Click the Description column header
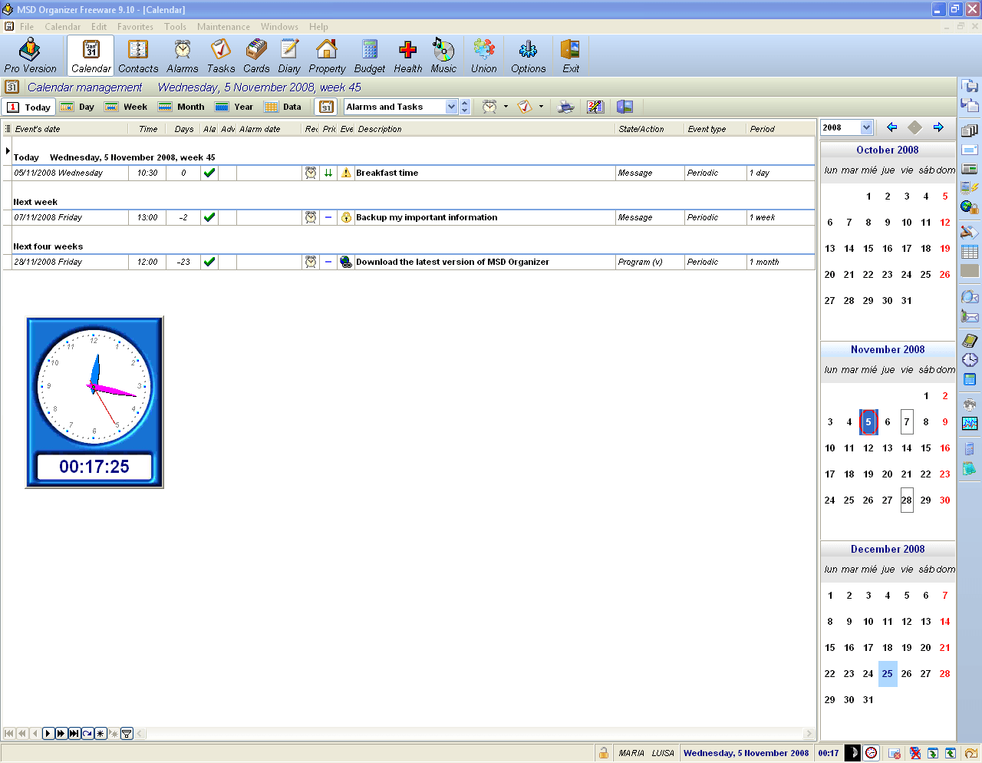 point(485,129)
